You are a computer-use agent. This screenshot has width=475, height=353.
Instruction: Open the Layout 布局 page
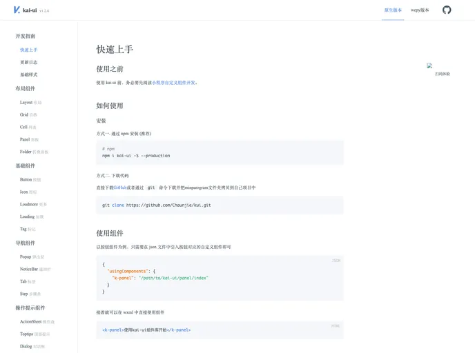(x=30, y=103)
